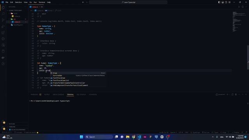
Task: Open index.js file in explorer tree
Action: (17, 16)
